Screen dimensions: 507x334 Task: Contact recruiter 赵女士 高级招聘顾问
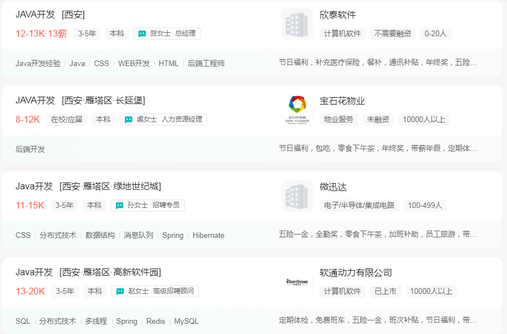[x=155, y=291]
